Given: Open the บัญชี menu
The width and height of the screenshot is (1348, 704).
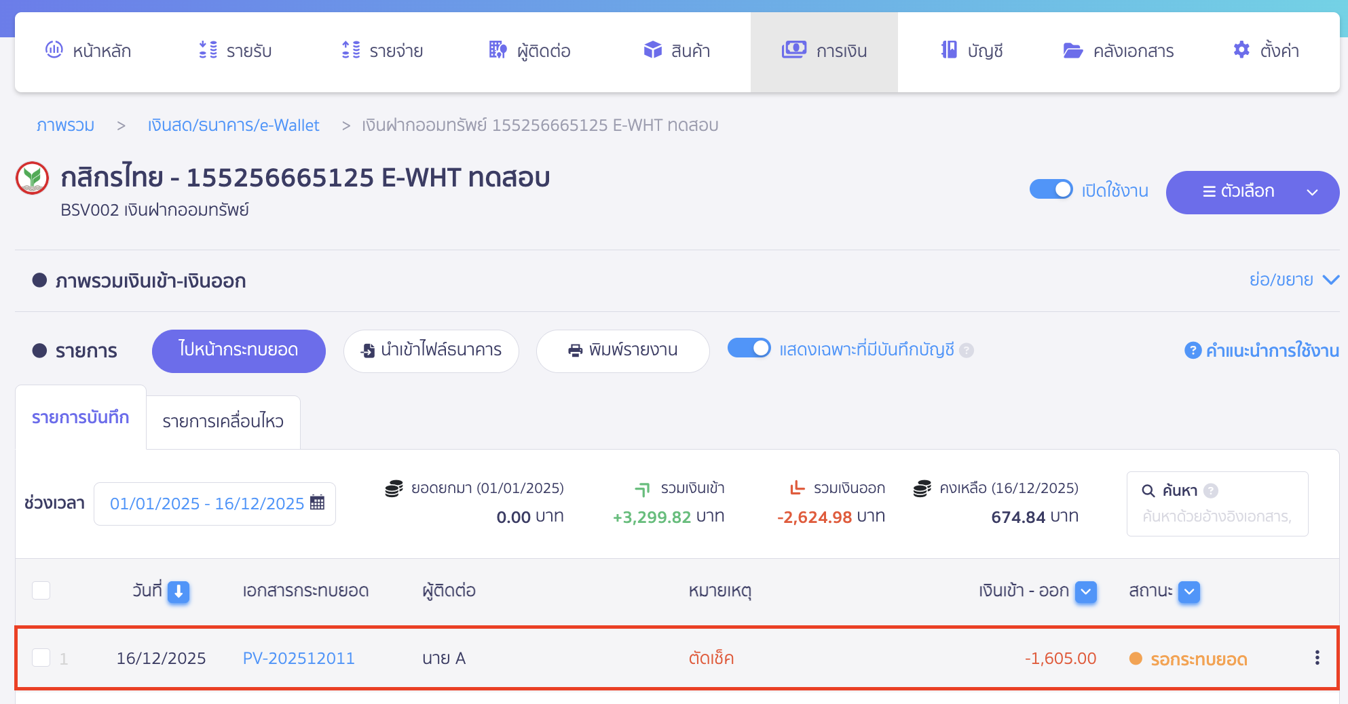Looking at the screenshot, I should tap(972, 51).
